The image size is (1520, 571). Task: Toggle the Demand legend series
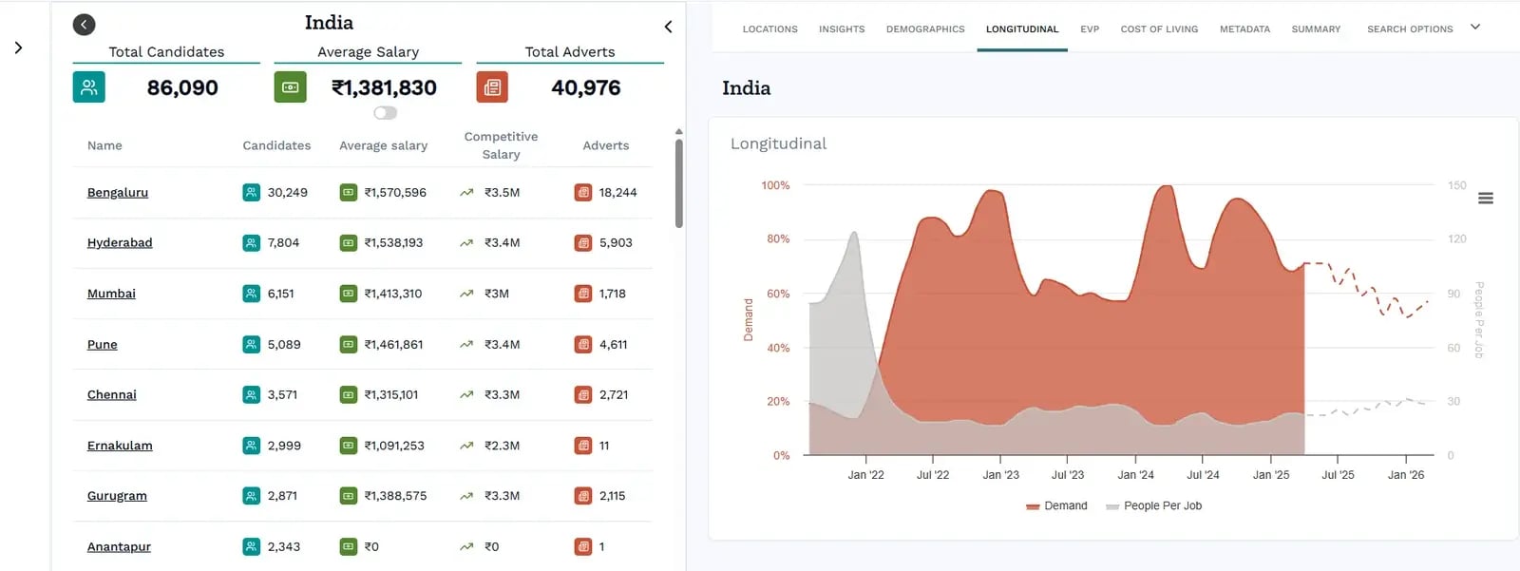(1056, 506)
